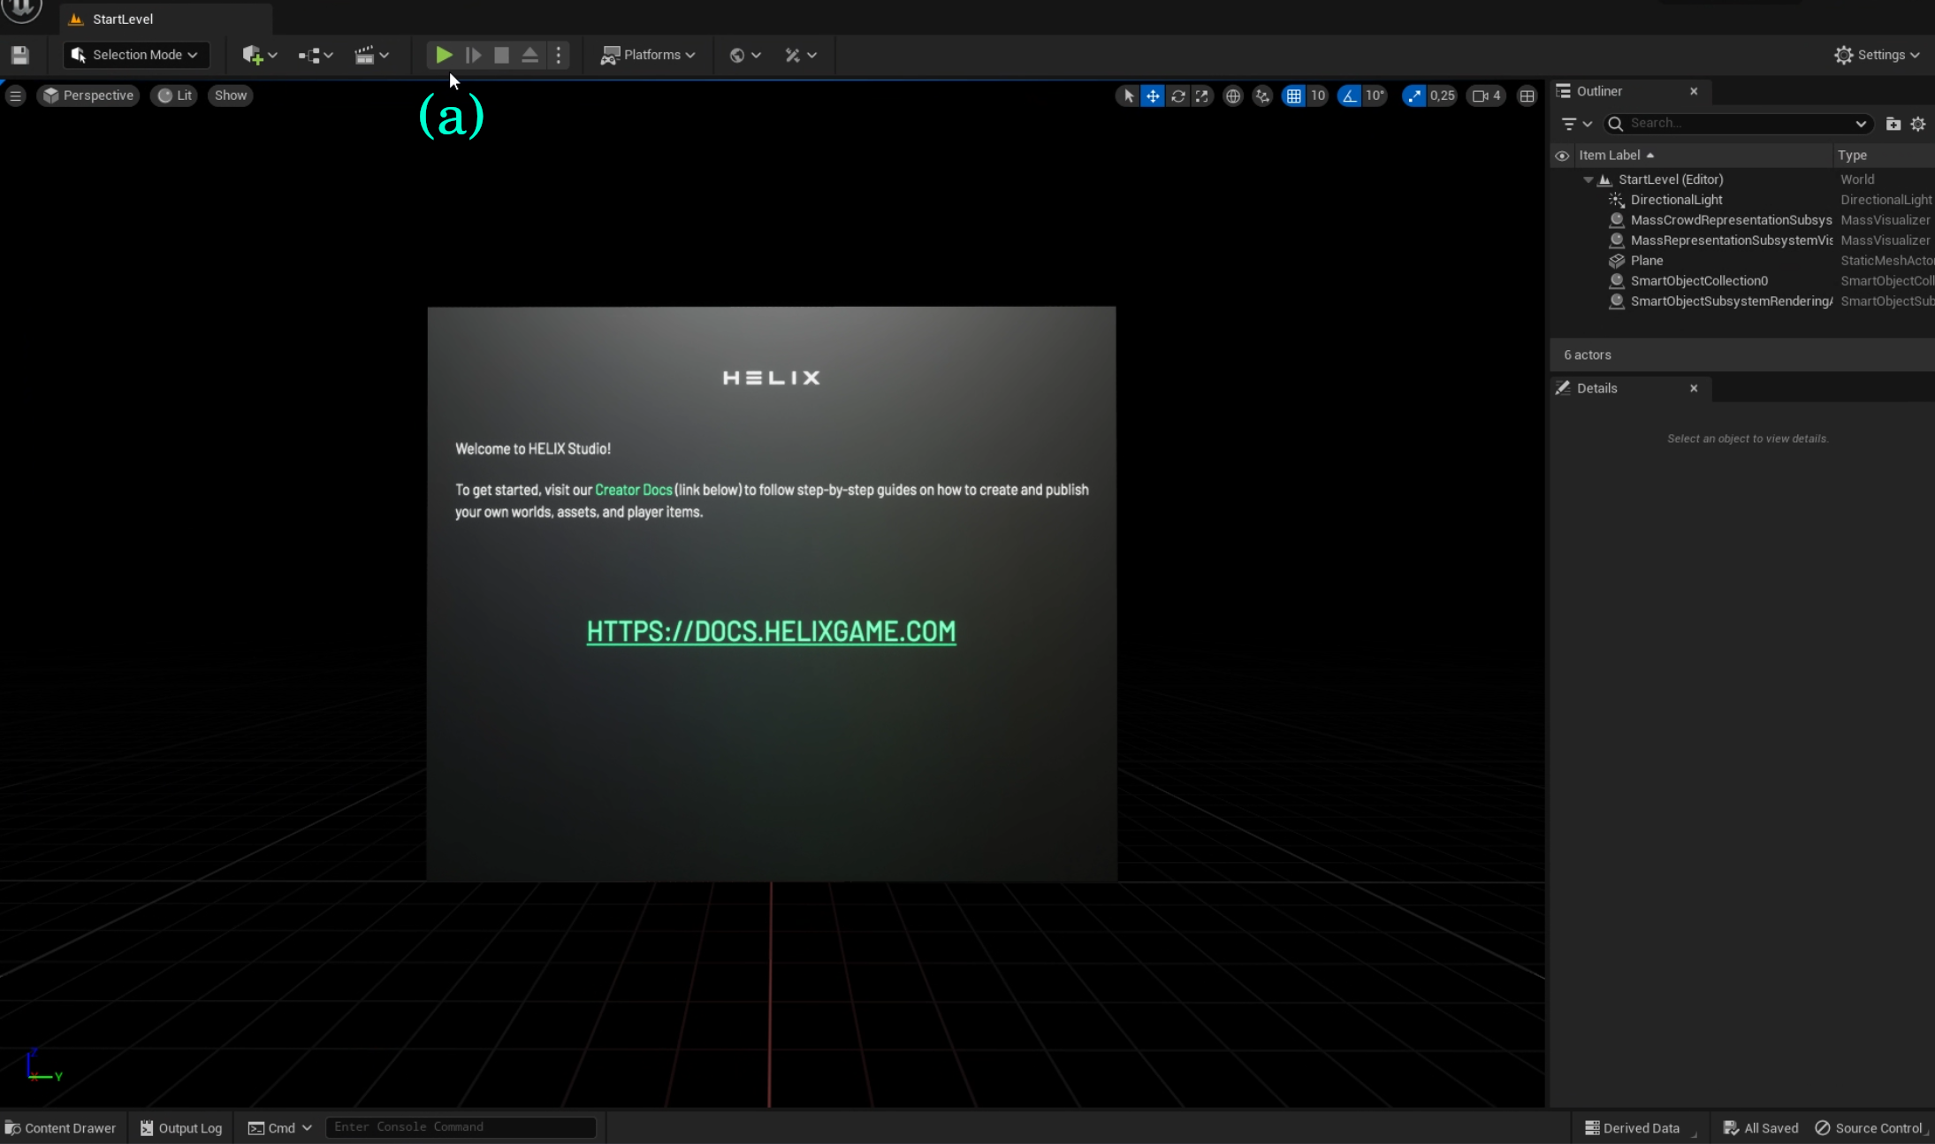Click the console command input field
The width and height of the screenshot is (1935, 1144).
[460, 1127]
